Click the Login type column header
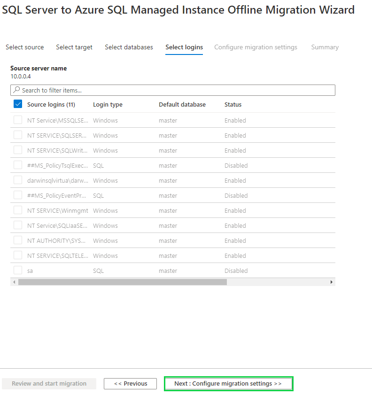372x395 pixels. coord(108,104)
